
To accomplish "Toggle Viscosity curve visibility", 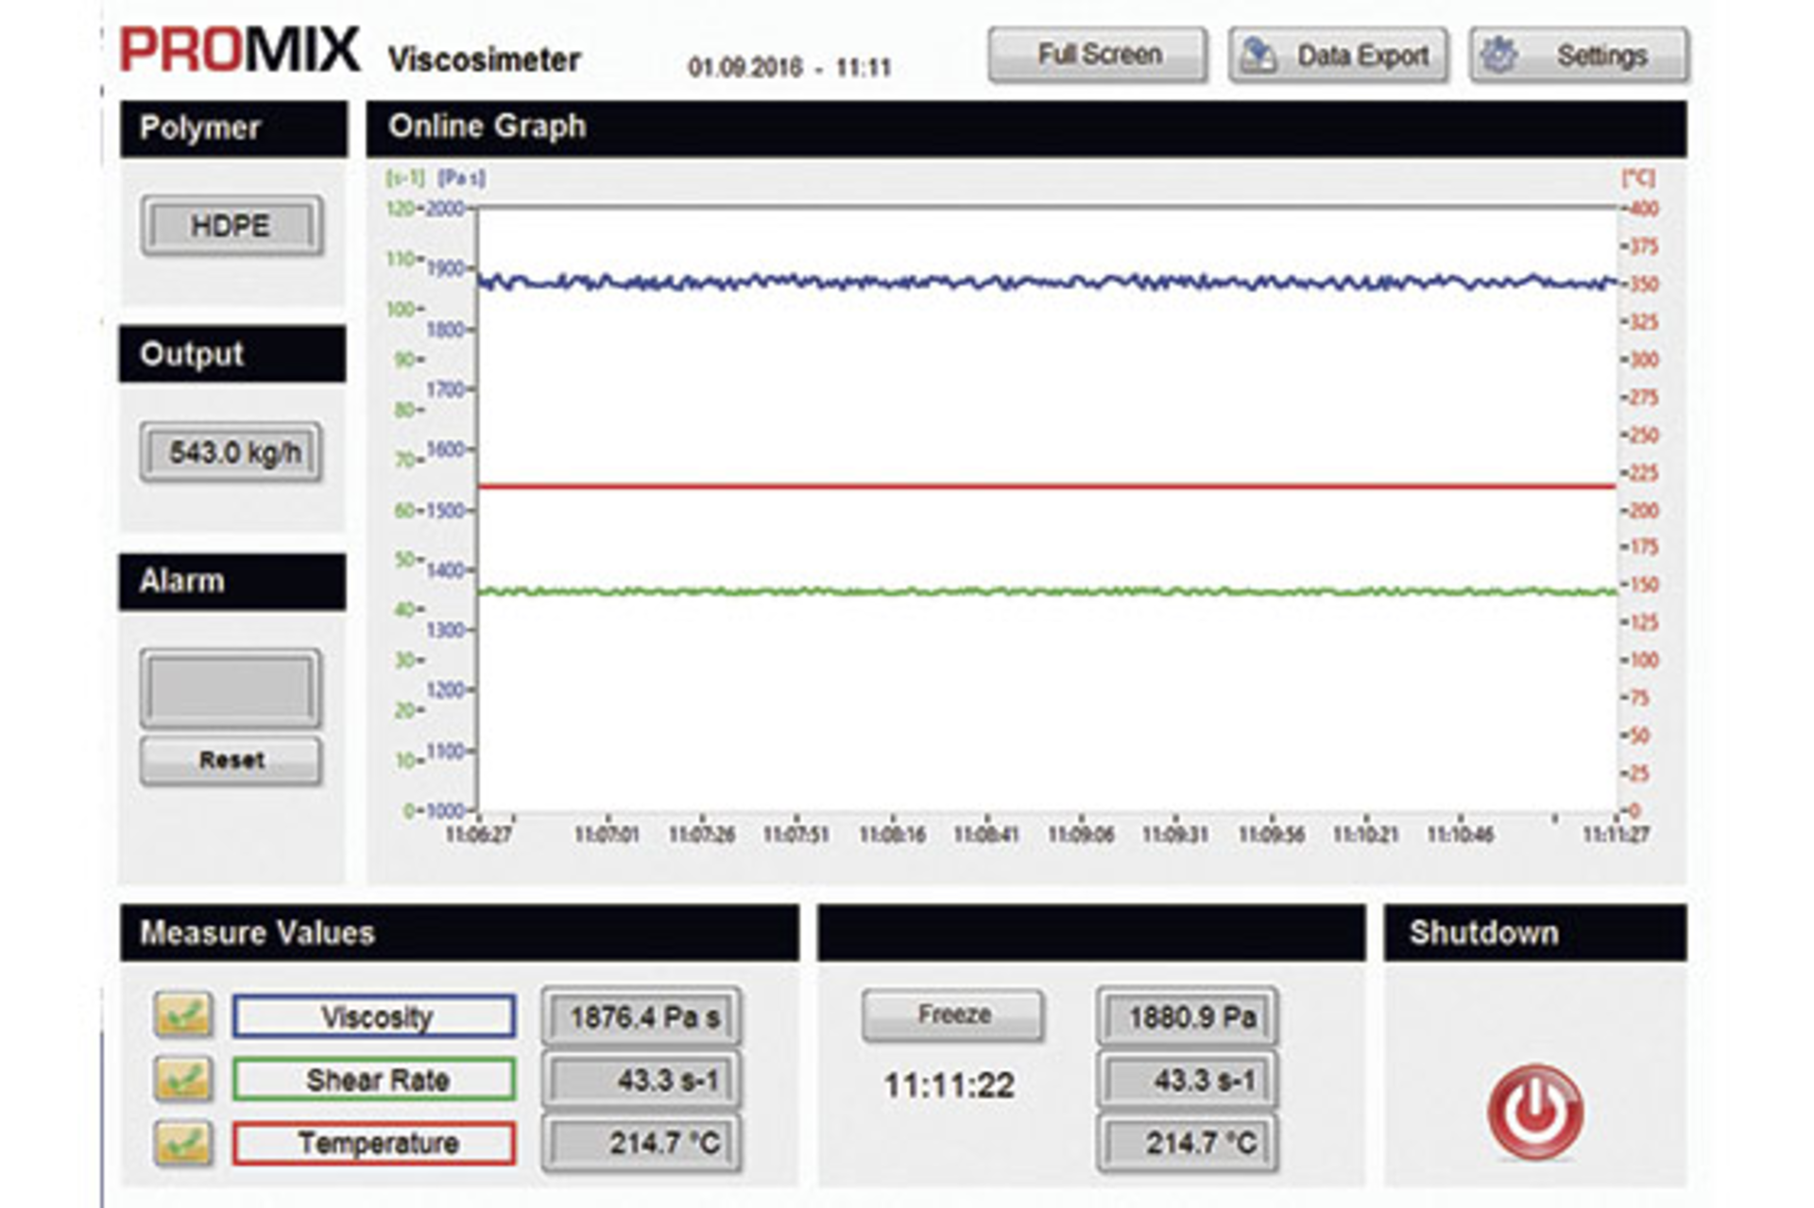I will point(372,1017).
